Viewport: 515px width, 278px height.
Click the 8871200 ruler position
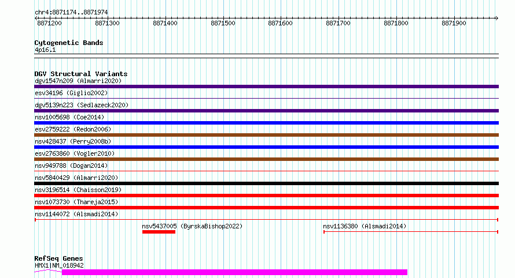tap(49, 23)
